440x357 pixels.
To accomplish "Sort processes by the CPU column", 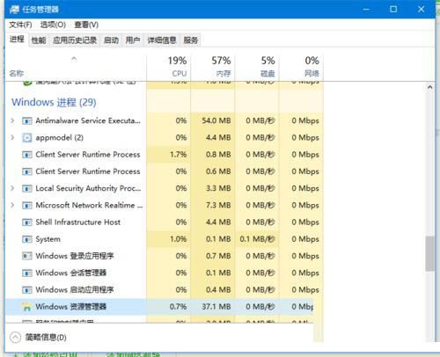I will [x=169, y=67].
